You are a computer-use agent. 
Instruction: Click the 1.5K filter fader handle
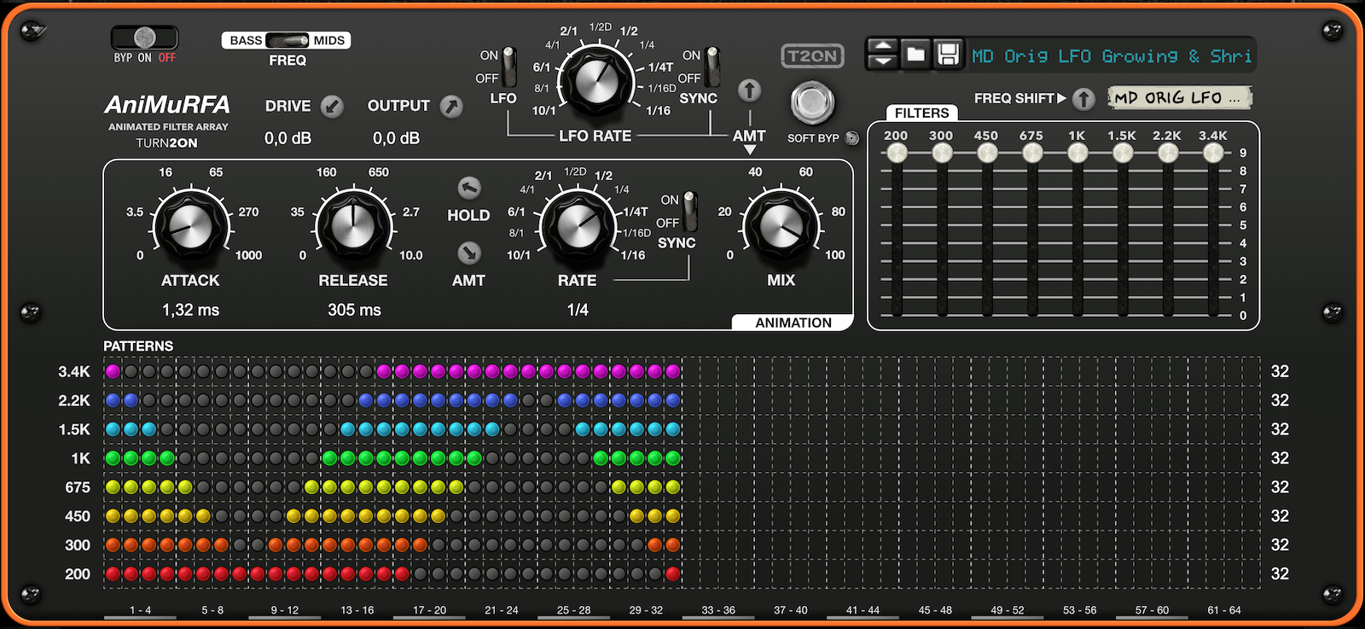tap(1123, 153)
